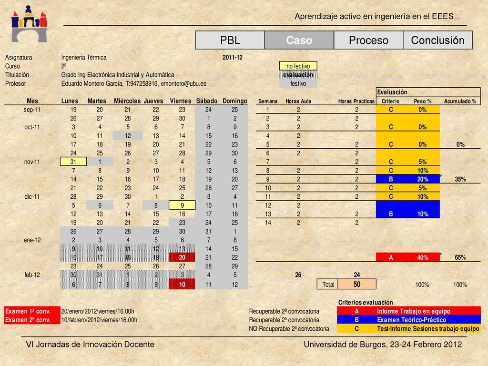Click the university castle logo

(x=29, y=24)
